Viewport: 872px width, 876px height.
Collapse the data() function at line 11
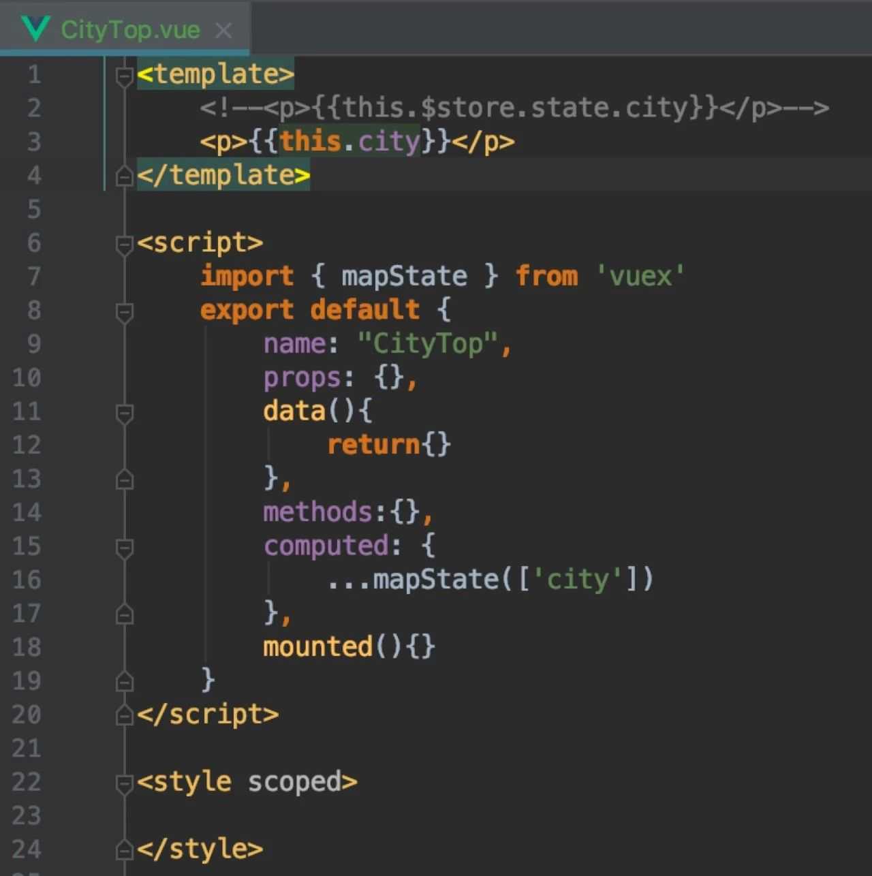[x=124, y=413]
